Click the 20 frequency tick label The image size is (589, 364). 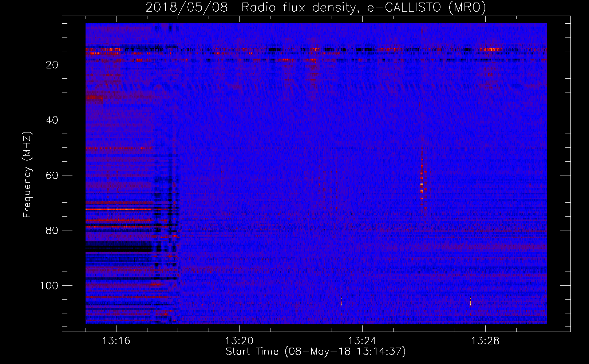click(x=52, y=65)
